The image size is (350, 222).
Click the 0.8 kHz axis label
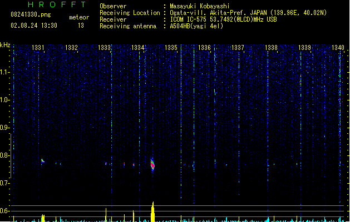[x=4, y=155]
